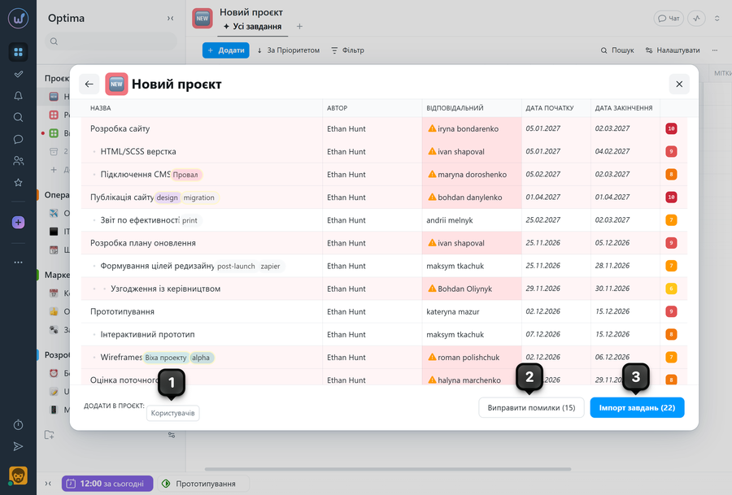Screen dimensions: 732x495
Task: Click priority 7 badge for Звіт по ефективності
Action: (671, 220)
